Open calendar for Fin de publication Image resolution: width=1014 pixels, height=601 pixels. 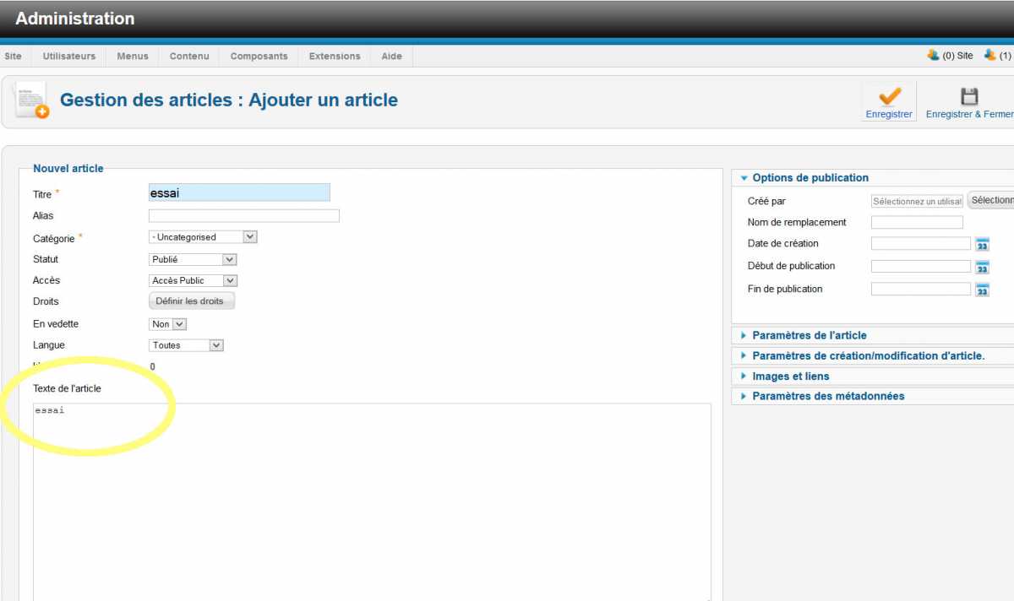[982, 290]
